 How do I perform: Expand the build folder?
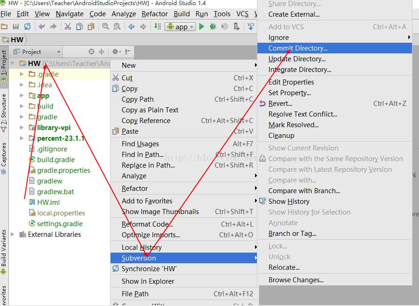click(22, 106)
